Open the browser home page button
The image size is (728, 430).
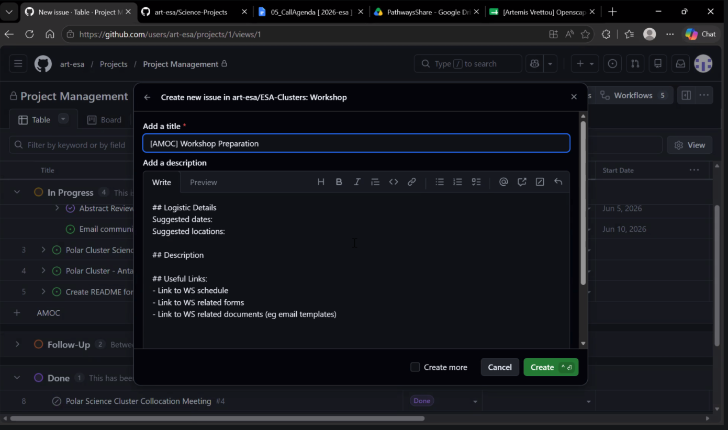click(50, 34)
